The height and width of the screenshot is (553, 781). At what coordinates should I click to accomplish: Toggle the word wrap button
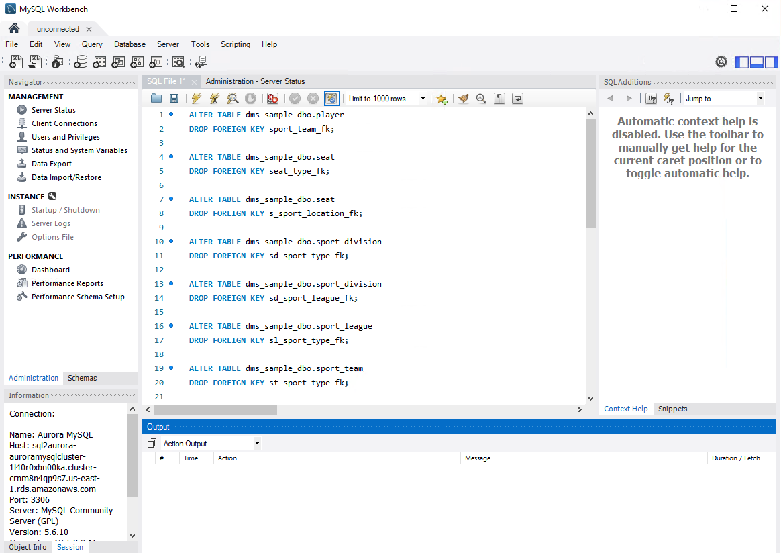[x=517, y=99]
